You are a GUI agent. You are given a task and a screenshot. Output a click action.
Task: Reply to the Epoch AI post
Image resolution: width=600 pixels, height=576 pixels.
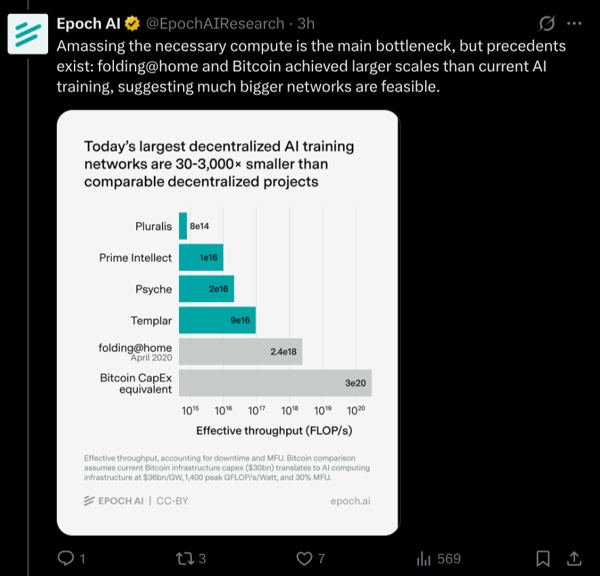click(x=66, y=558)
